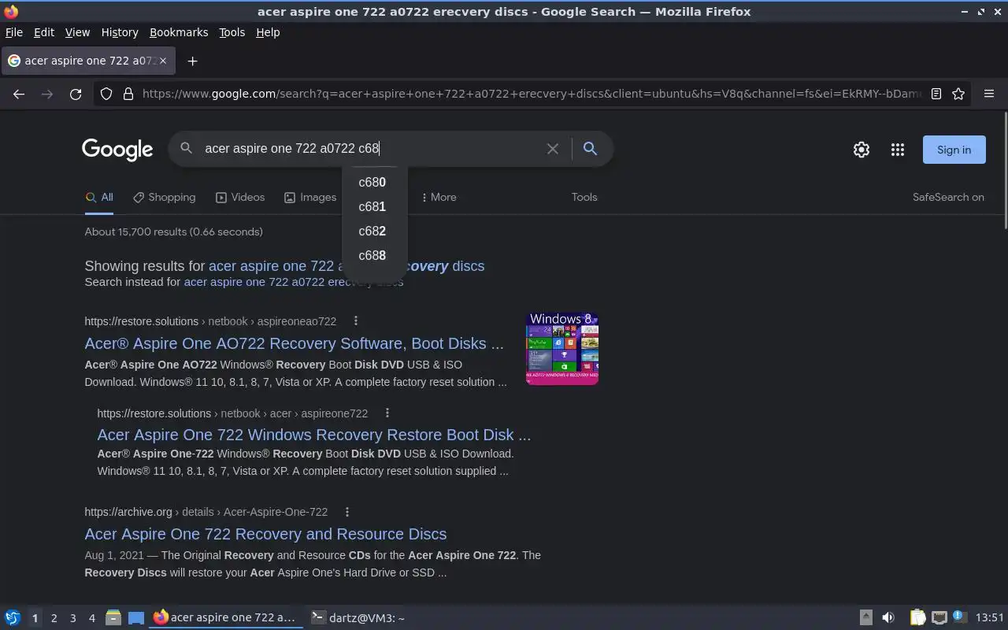Screen dimensions: 1008x630
Task: Toggle reader view icon in the address bar
Action: (936, 94)
